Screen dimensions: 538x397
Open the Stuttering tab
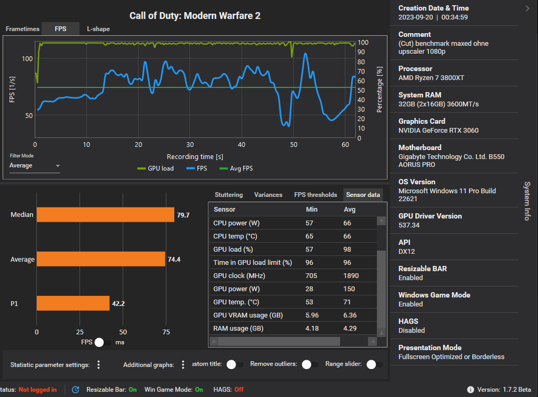tap(228, 195)
